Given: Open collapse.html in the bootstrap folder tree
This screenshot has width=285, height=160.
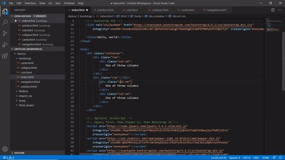Looking at the screenshot, I should click(37, 68).
